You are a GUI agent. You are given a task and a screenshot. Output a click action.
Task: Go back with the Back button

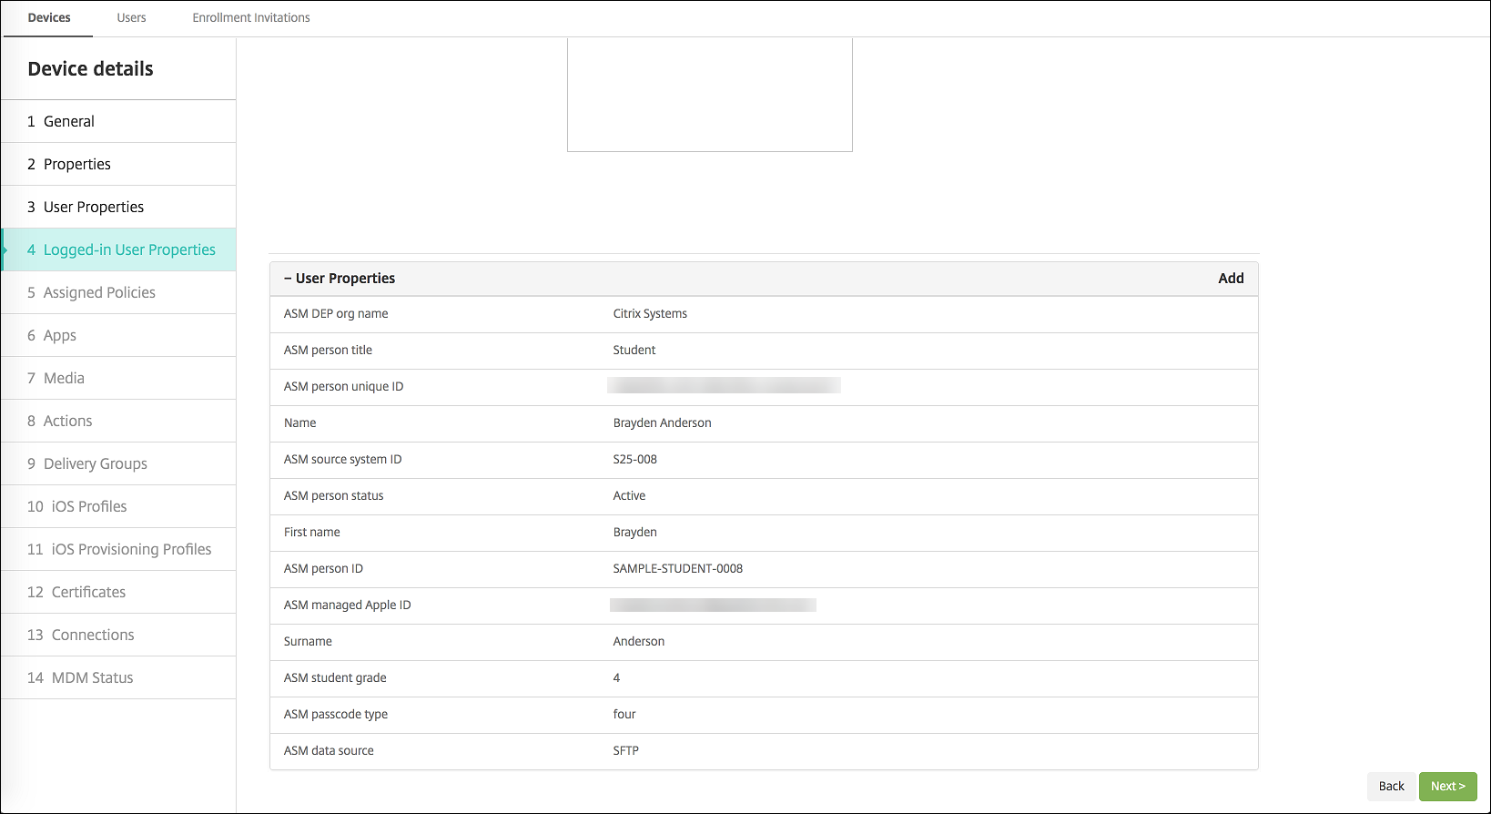pos(1391,786)
